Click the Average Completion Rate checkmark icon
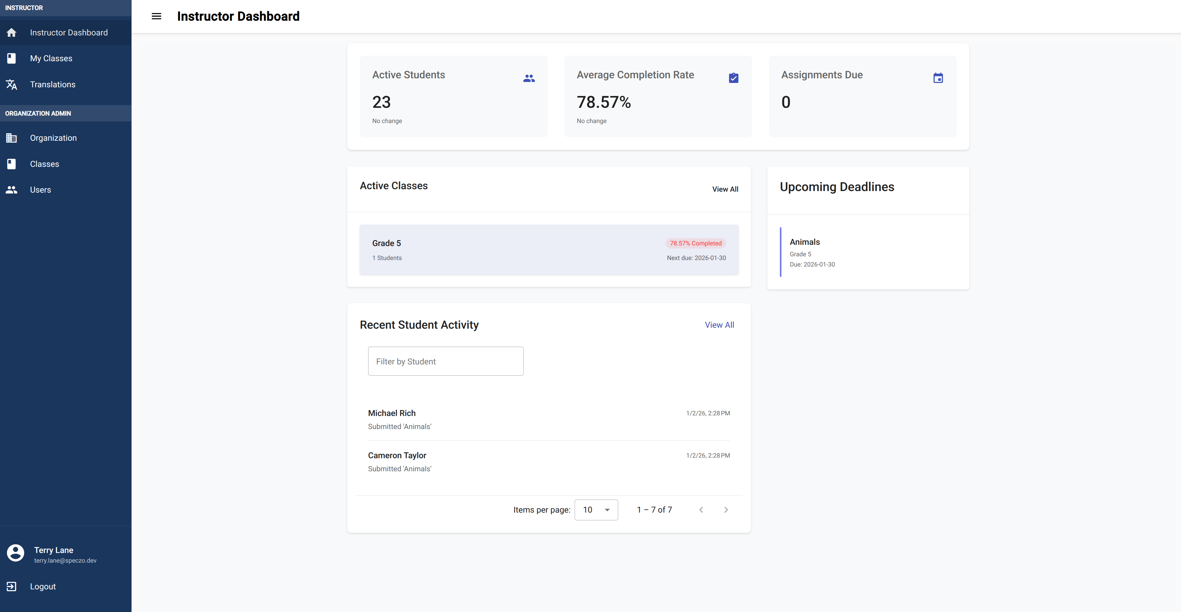This screenshot has width=1181, height=612. point(734,78)
